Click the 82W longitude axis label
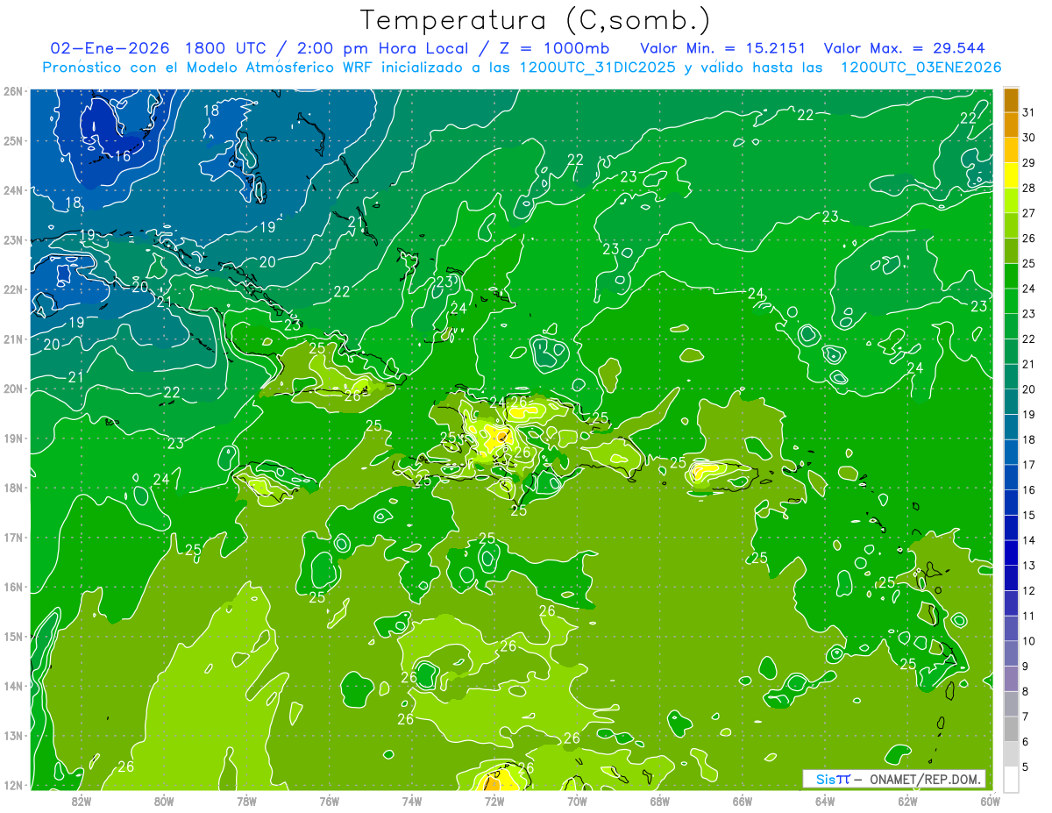Screen dimensions: 1052x813 [x=81, y=801]
